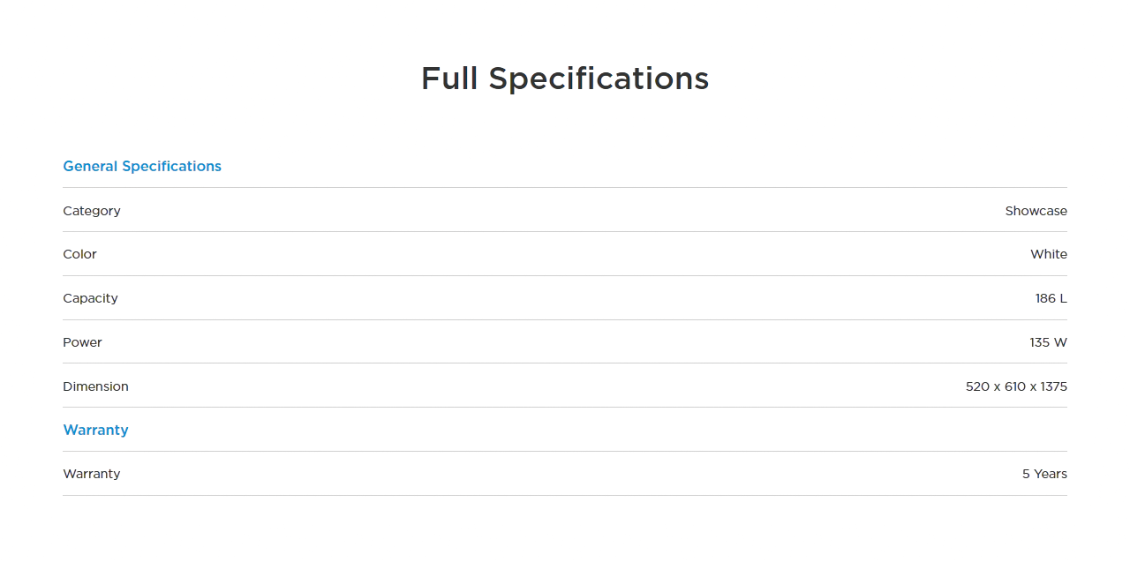The height and width of the screenshot is (562, 1130).
Task: Click the black Warranty row label
Action: click(91, 474)
